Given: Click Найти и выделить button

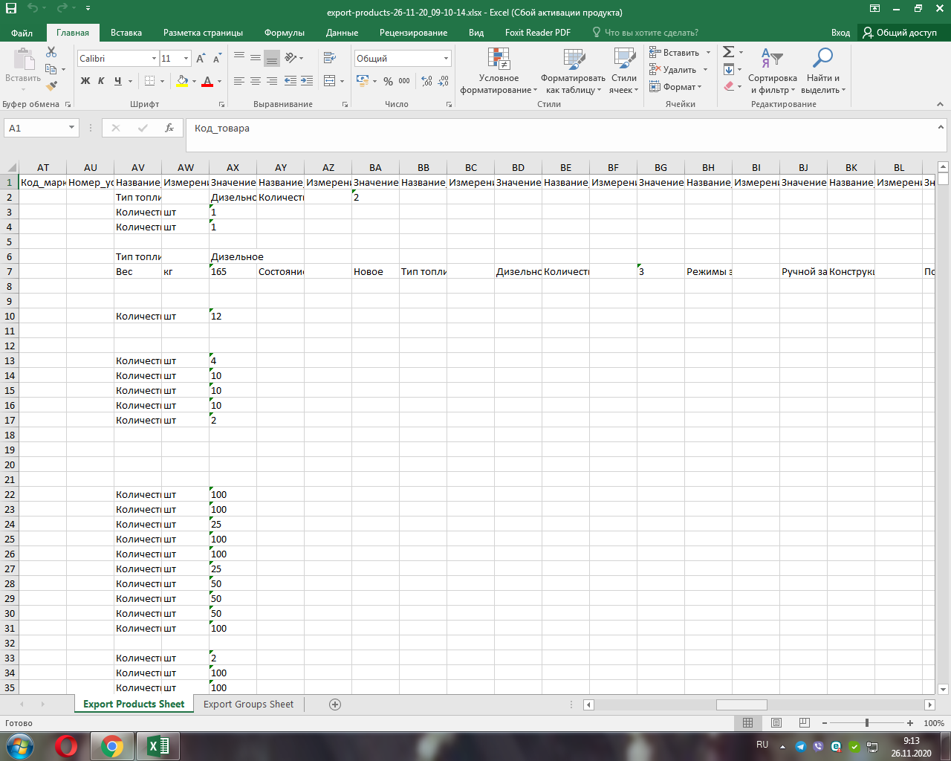Looking at the screenshot, I should (823, 71).
